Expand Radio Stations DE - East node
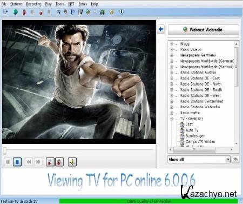 172,78
